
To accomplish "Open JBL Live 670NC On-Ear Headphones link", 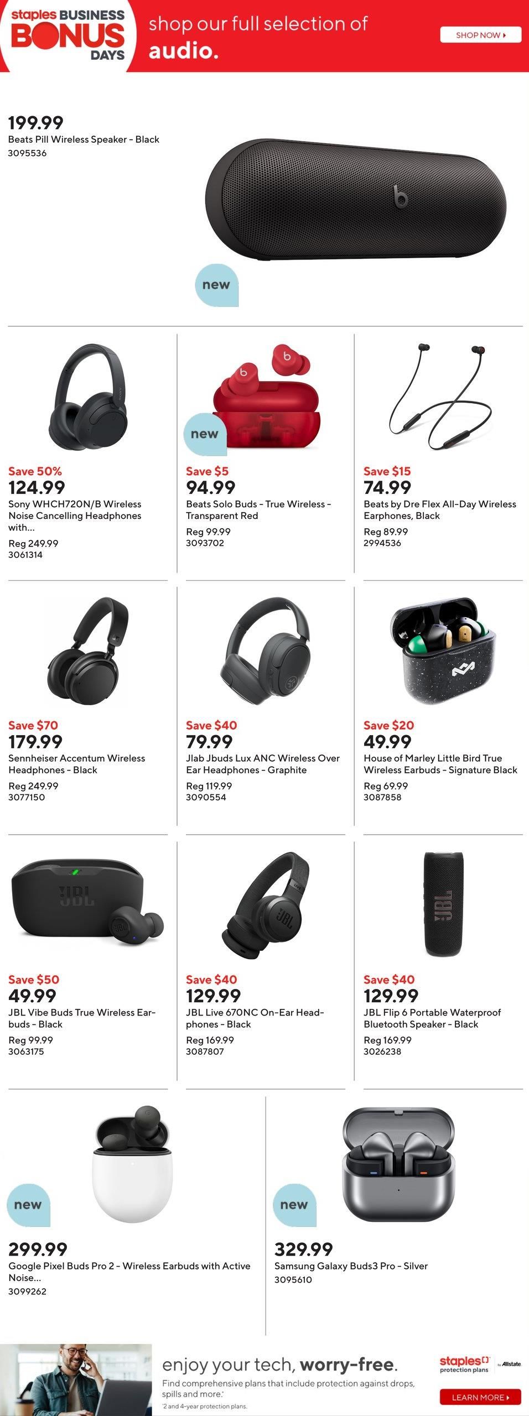I will [x=255, y=1018].
